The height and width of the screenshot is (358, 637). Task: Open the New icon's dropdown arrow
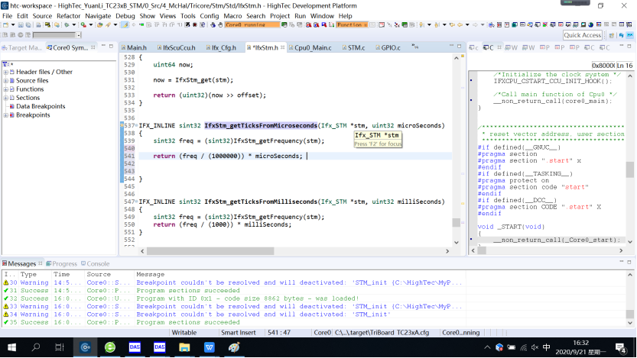13,24
